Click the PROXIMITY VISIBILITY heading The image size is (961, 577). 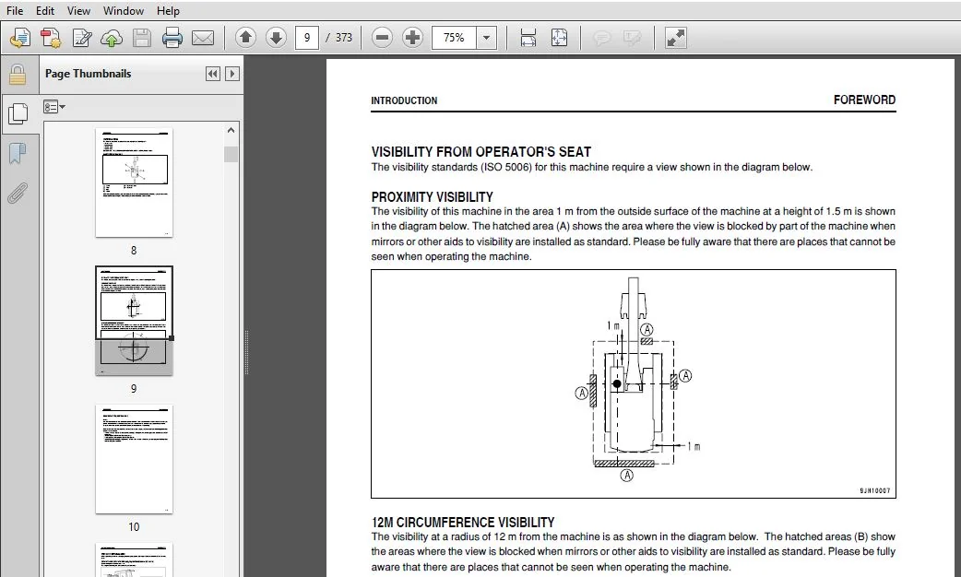point(433,197)
